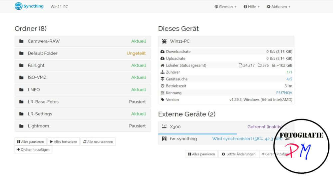Click the Version tag icon
Screen dimensions: 333x179
click(163, 99)
